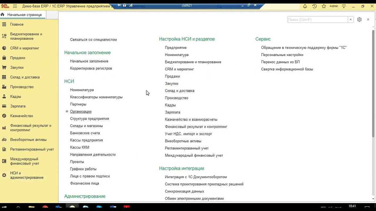Open Графики работы
The width and height of the screenshot is (376, 211).
click(83, 169)
